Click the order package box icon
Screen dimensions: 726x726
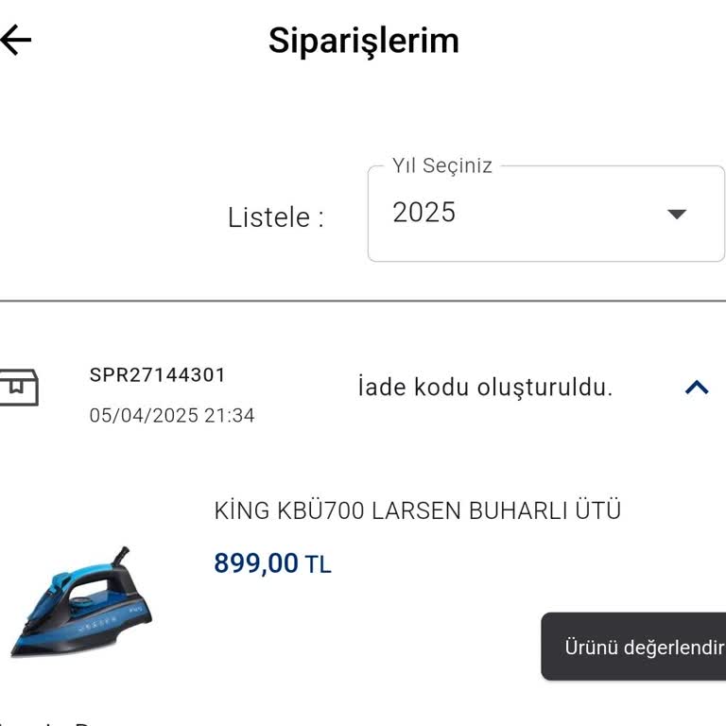[19, 388]
